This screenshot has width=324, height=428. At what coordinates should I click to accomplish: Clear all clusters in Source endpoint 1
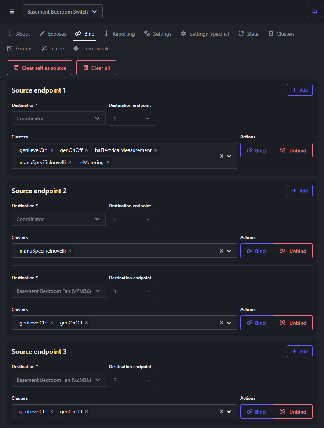(x=222, y=156)
